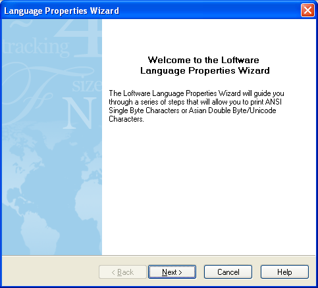Click the greyed-out Back button
This screenshot has height=288, width=318.
[122, 272]
